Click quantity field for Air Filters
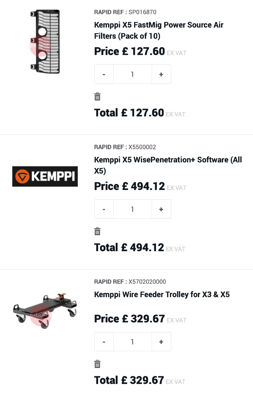Image resolution: width=253 pixels, height=400 pixels. click(x=132, y=74)
